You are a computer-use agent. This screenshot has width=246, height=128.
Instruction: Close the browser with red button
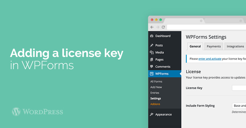tap(152, 20)
